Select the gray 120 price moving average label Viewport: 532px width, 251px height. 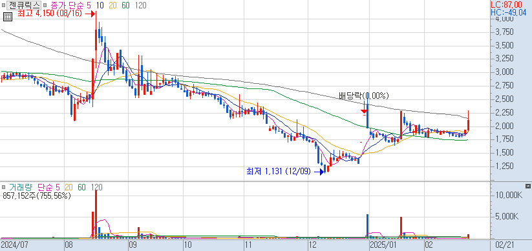click(x=140, y=5)
